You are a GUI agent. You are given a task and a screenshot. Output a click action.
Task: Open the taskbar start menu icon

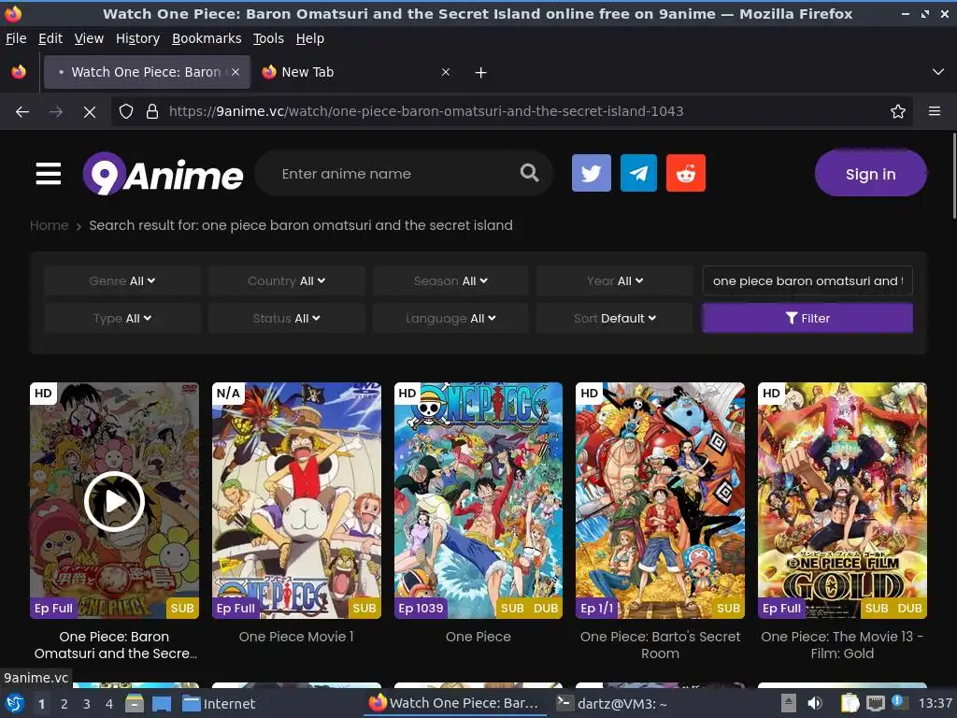(15, 703)
